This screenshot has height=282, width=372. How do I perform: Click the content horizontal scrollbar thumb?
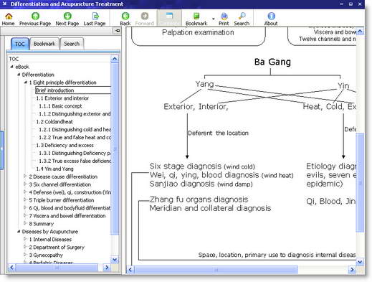[x=216, y=270]
